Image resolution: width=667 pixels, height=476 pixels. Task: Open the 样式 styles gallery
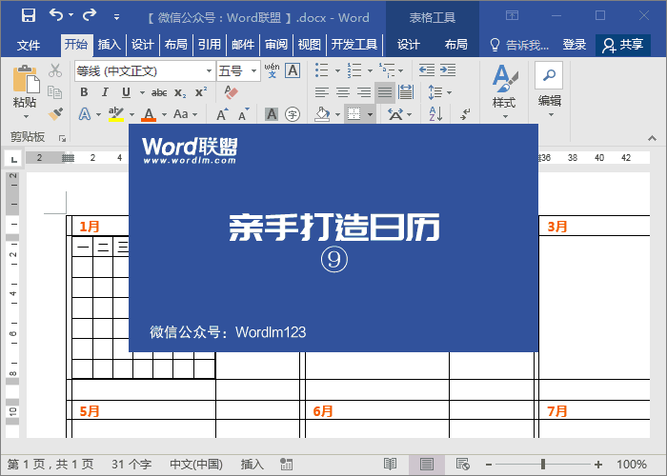[504, 91]
